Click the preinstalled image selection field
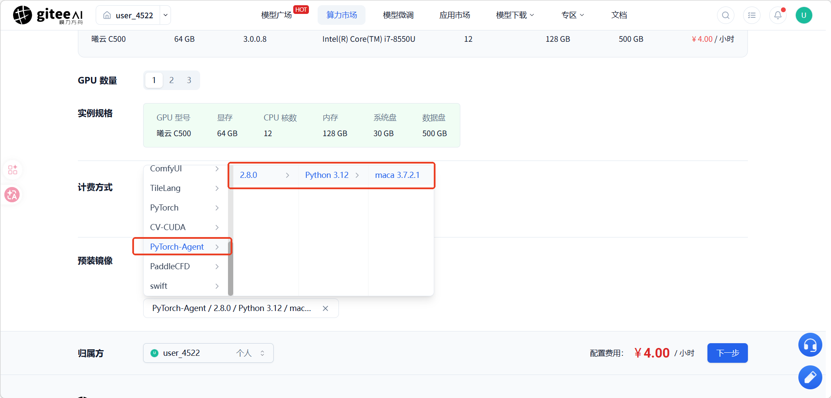 [241, 308]
